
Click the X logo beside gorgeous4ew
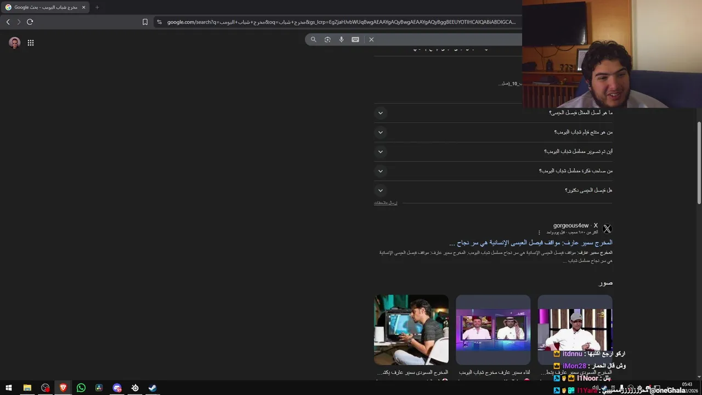click(x=607, y=229)
